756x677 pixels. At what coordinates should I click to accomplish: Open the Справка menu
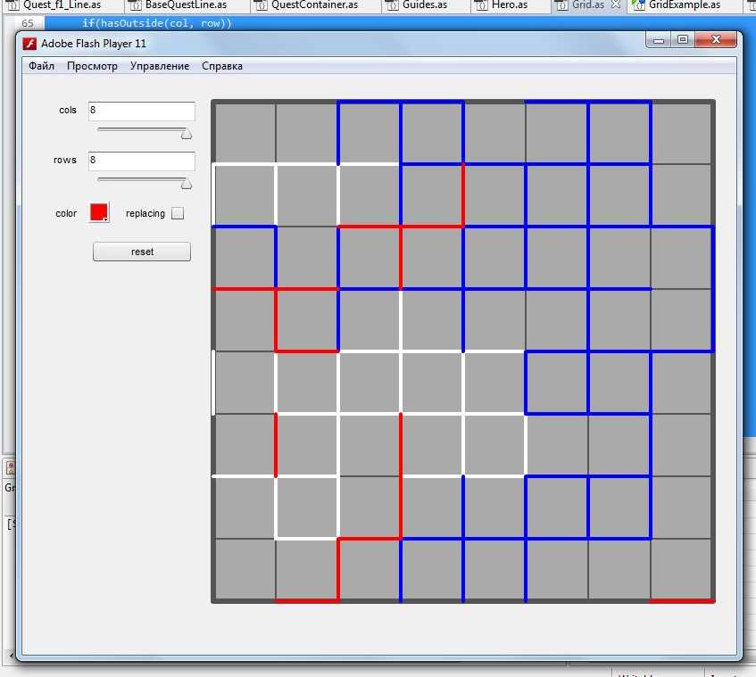coord(221,66)
